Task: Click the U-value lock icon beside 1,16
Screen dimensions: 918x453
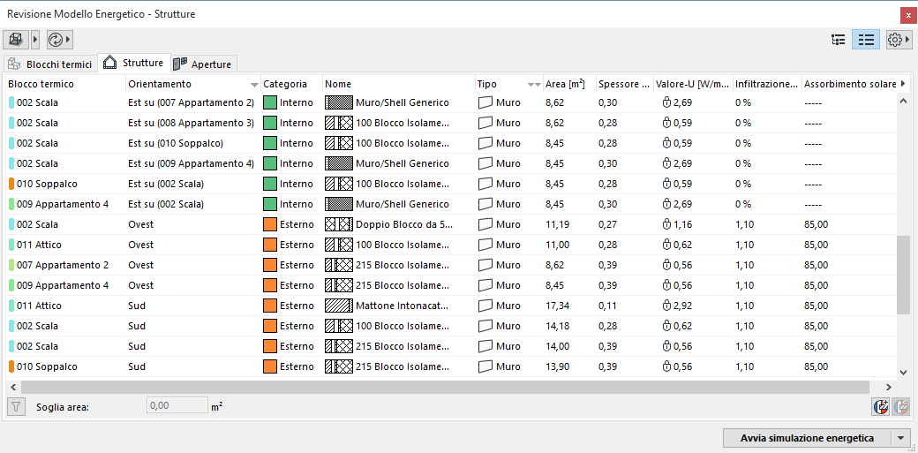Action: pos(666,224)
